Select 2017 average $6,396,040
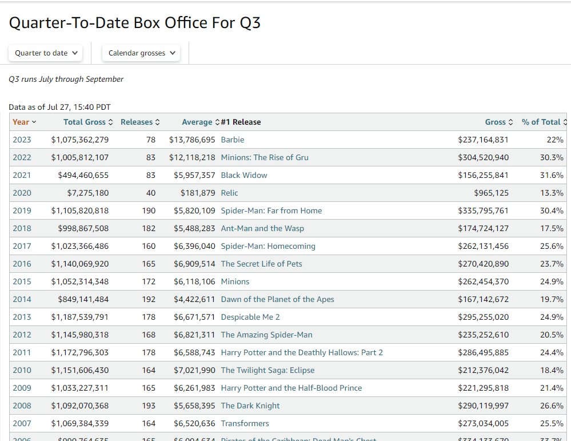This screenshot has height=441, width=571. tap(194, 247)
